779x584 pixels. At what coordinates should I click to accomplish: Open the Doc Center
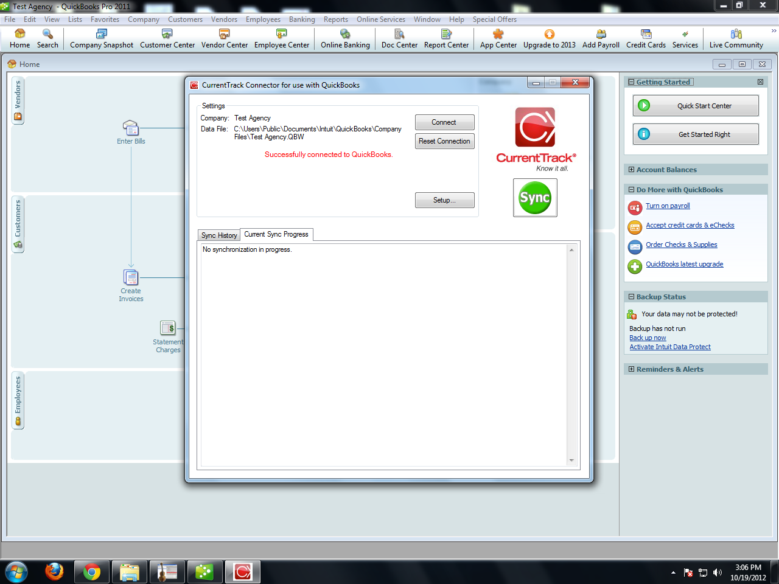tap(399, 39)
